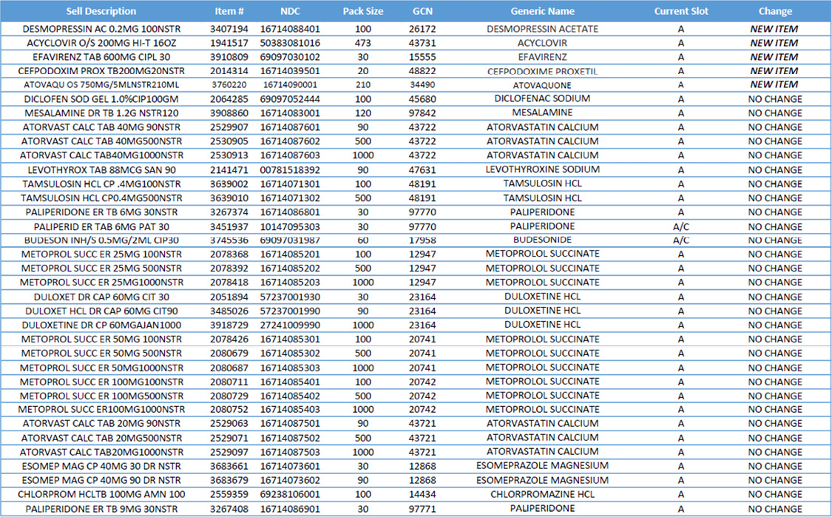Screen dimensions: 832x517
Task: Select generic name CHLORPROMAZINE HCL
Action: (x=542, y=494)
